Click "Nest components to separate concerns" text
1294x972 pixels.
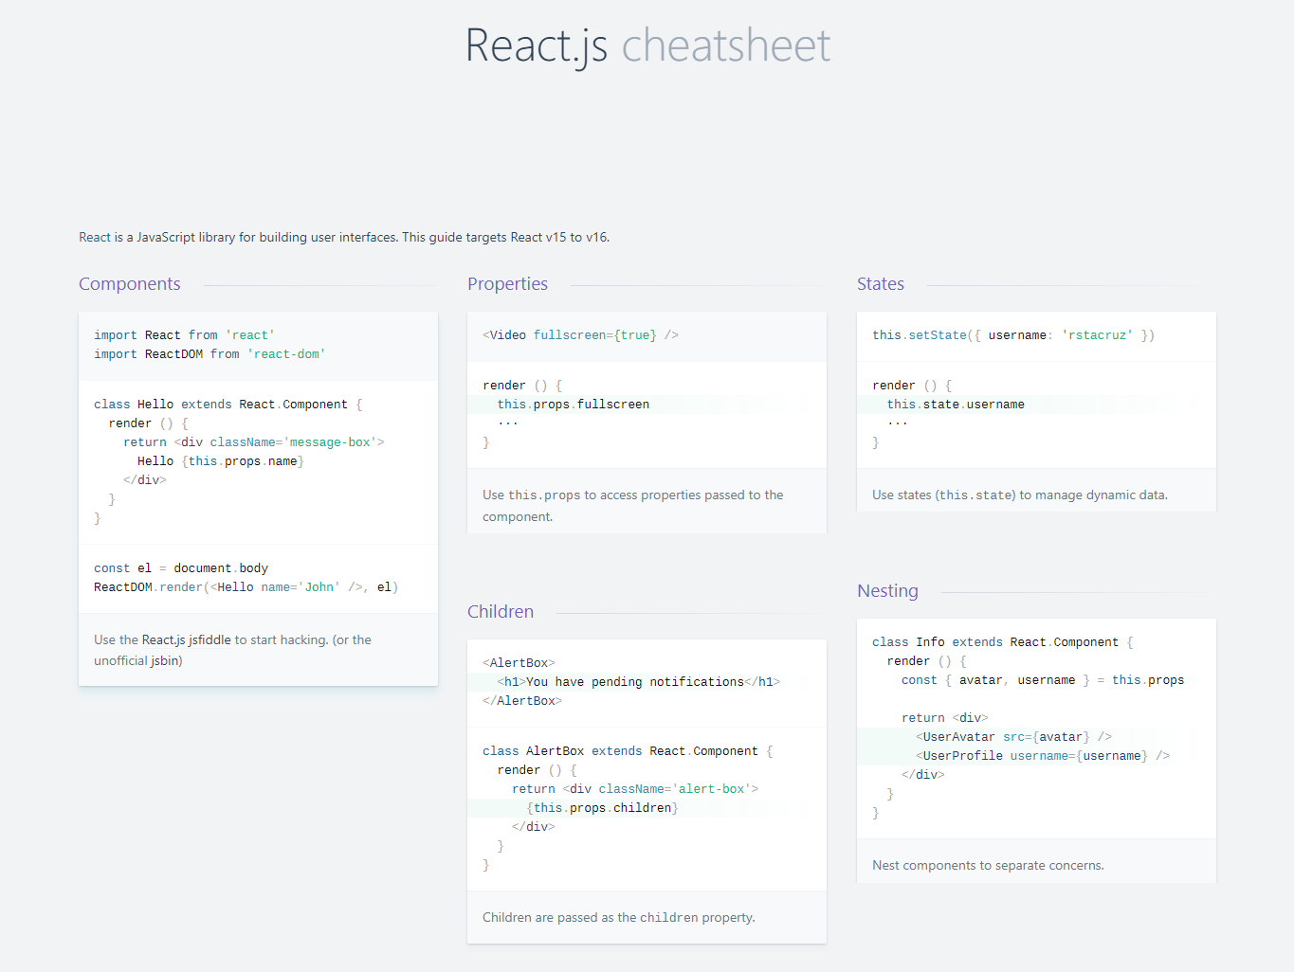tap(988, 865)
